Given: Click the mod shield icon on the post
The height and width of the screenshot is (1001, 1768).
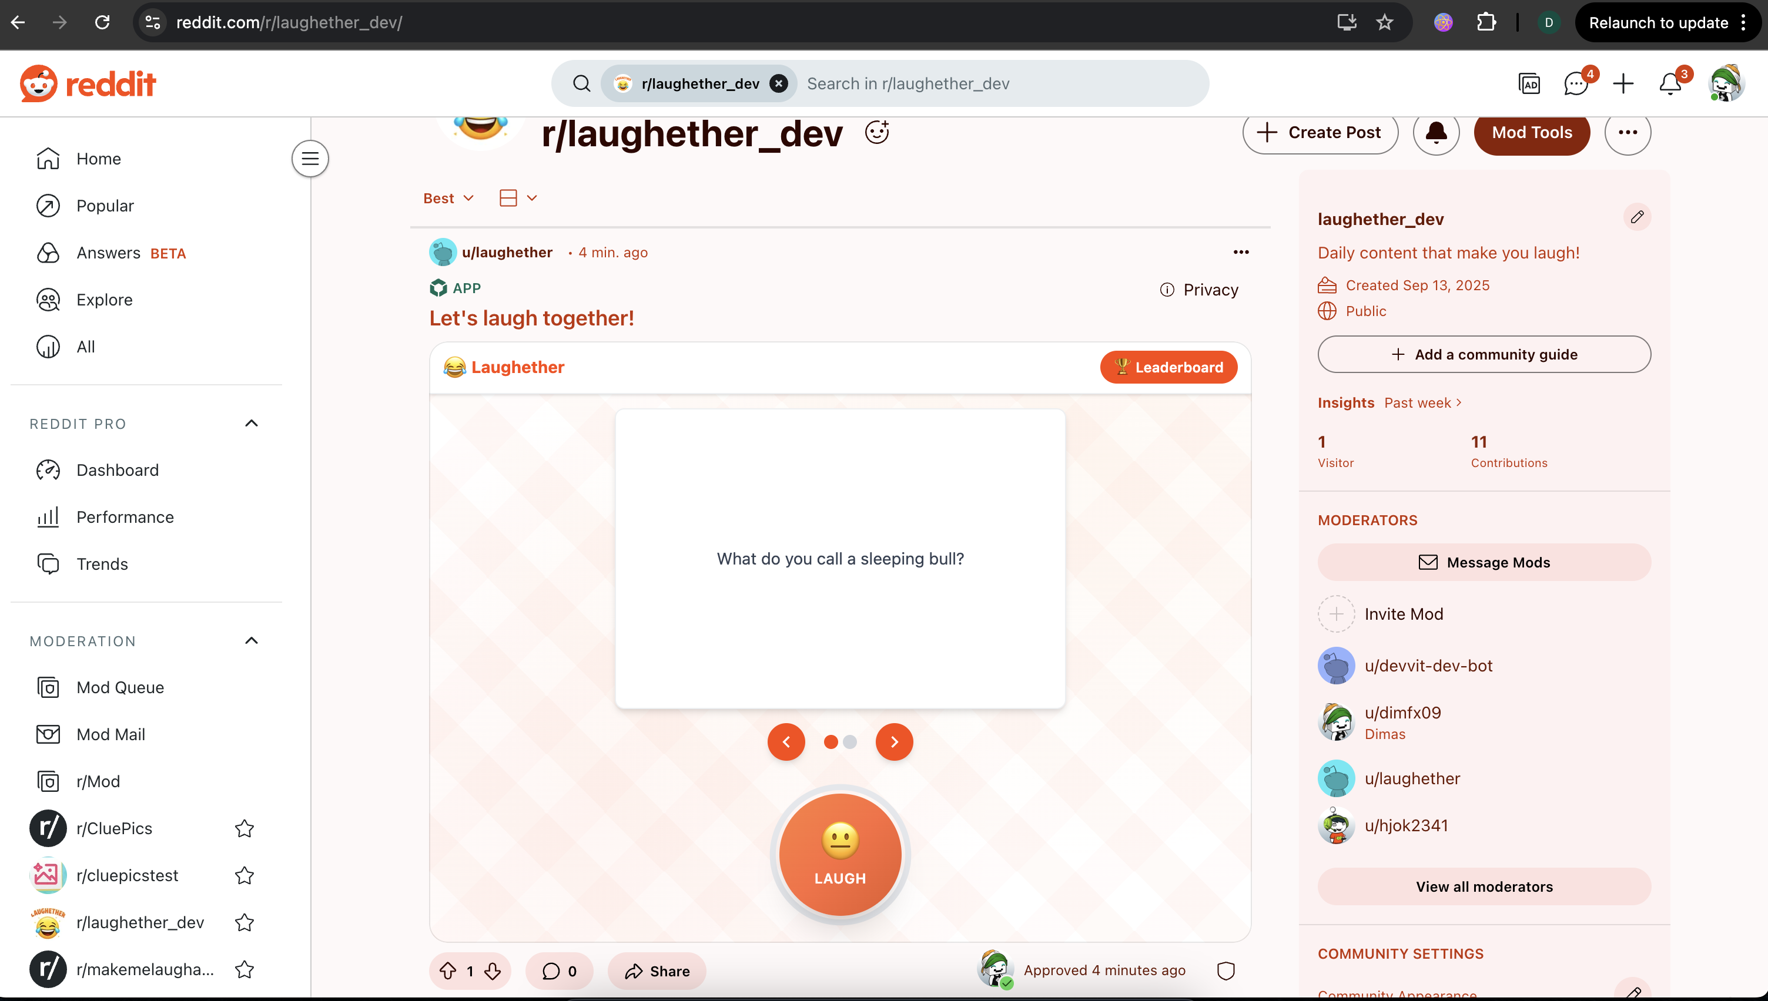Looking at the screenshot, I should (x=1225, y=971).
